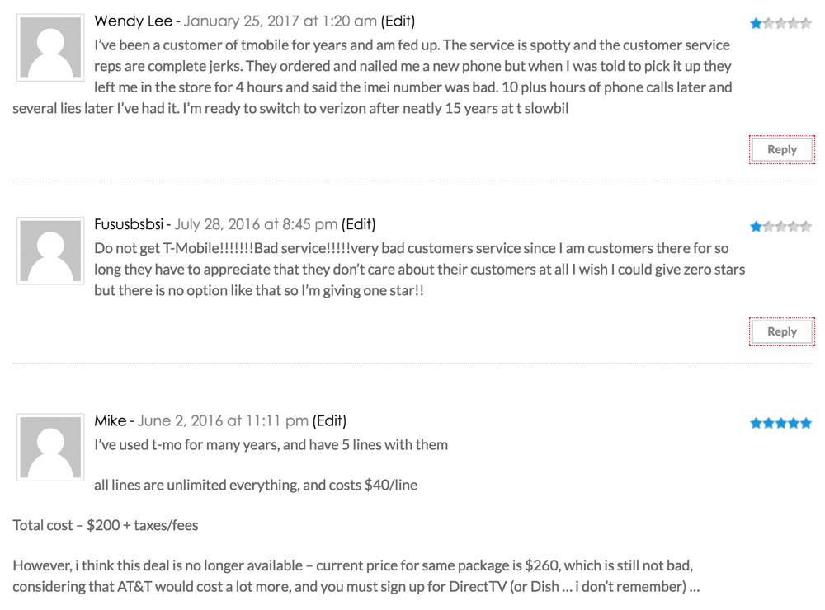
Task: Click the third gray star on Fususbsbsi's rating
Action: click(780, 227)
